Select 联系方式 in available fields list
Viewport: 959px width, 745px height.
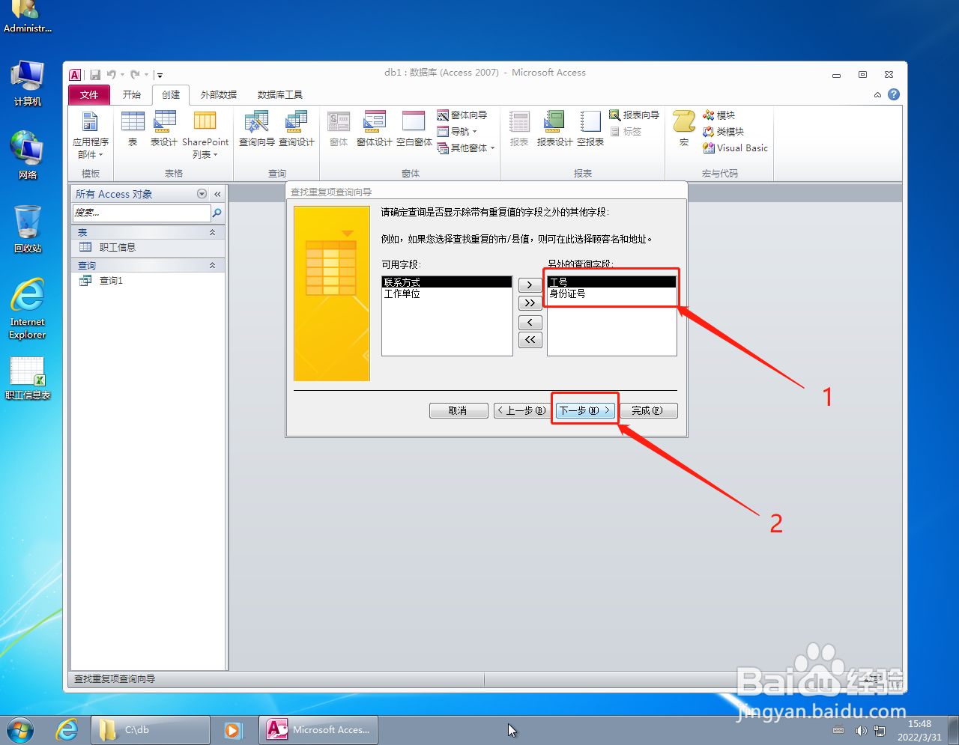447,282
